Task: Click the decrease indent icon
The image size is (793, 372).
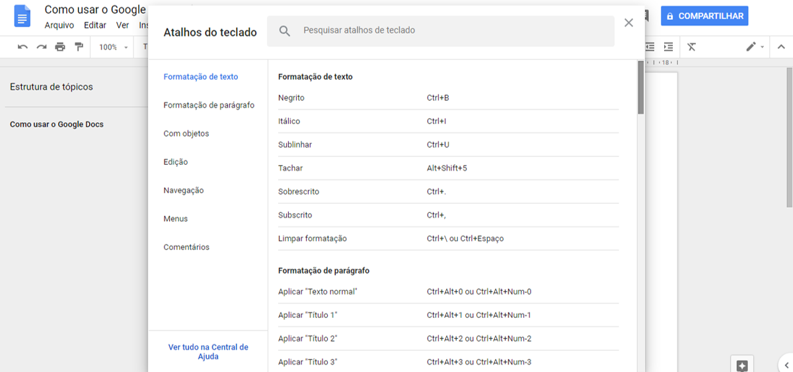Action: pos(650,47)
